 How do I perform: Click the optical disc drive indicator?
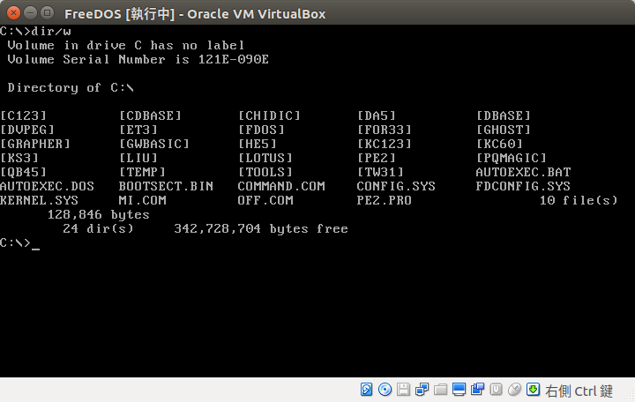[x=385, y=390]
